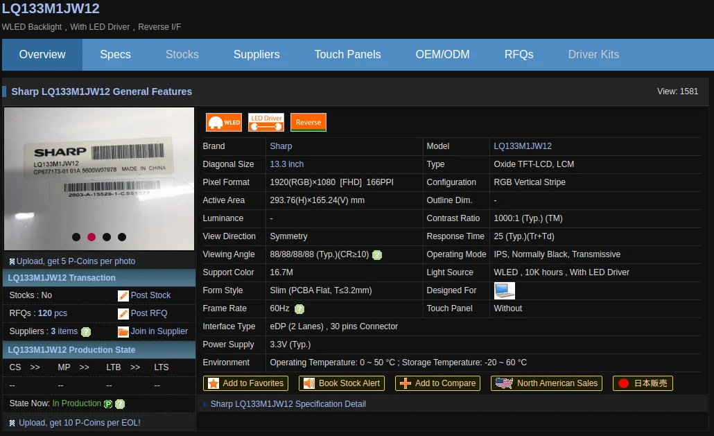The height and width of the screenshot is (436, 714).
Task: Click the Stocks : No status text
Action: point(31,295)
